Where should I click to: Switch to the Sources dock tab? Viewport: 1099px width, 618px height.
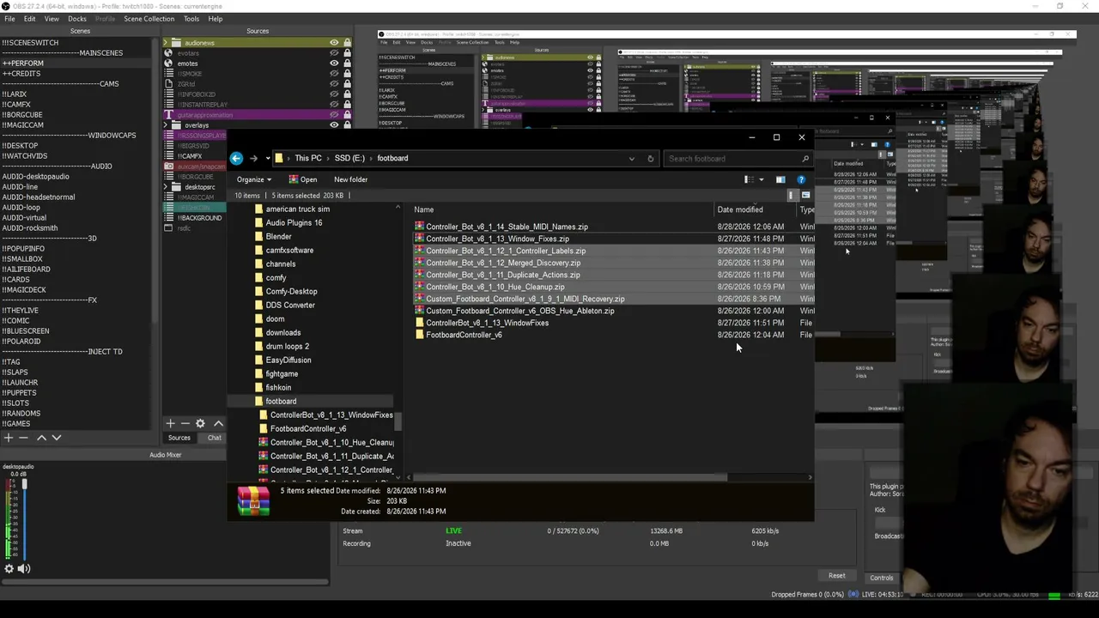[179, 438]
